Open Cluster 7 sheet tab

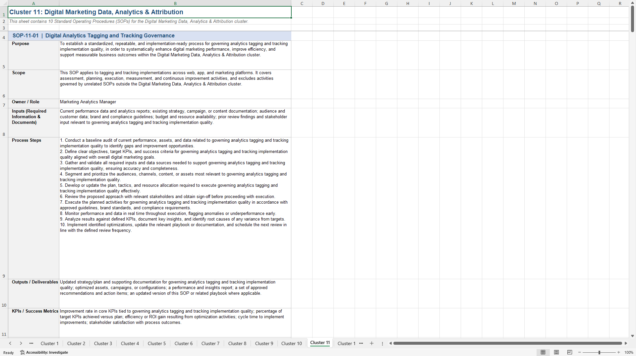click(x=210, y=343)
